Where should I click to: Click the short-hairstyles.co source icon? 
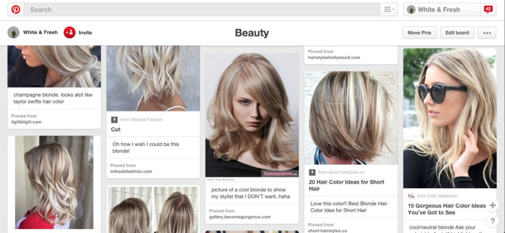[312, 172]
